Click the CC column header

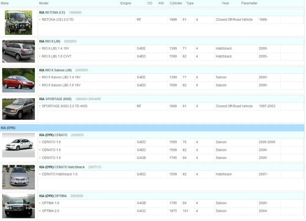pos(150,3)
